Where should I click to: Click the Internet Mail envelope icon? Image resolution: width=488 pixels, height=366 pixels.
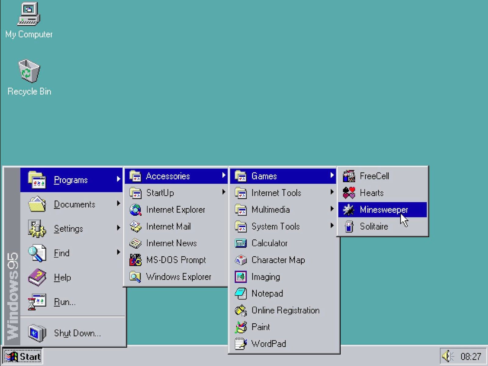(135, 226)
